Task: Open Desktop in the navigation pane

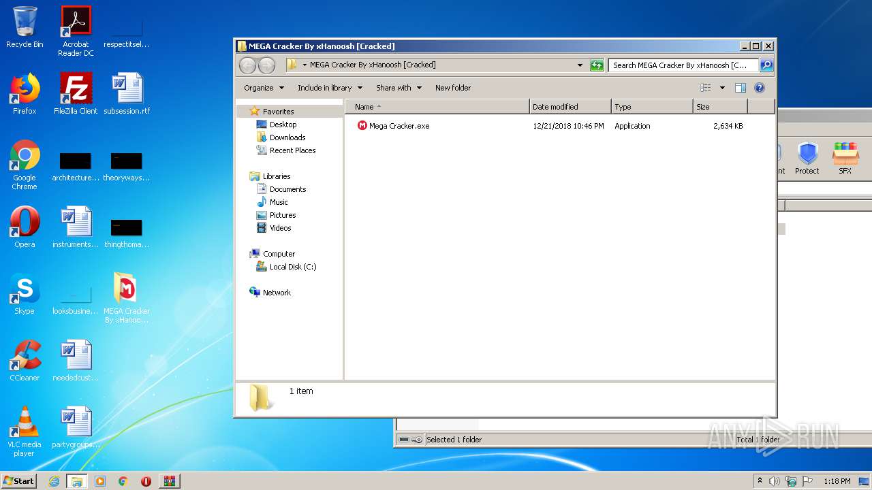Action: click(x=283, y=125)
